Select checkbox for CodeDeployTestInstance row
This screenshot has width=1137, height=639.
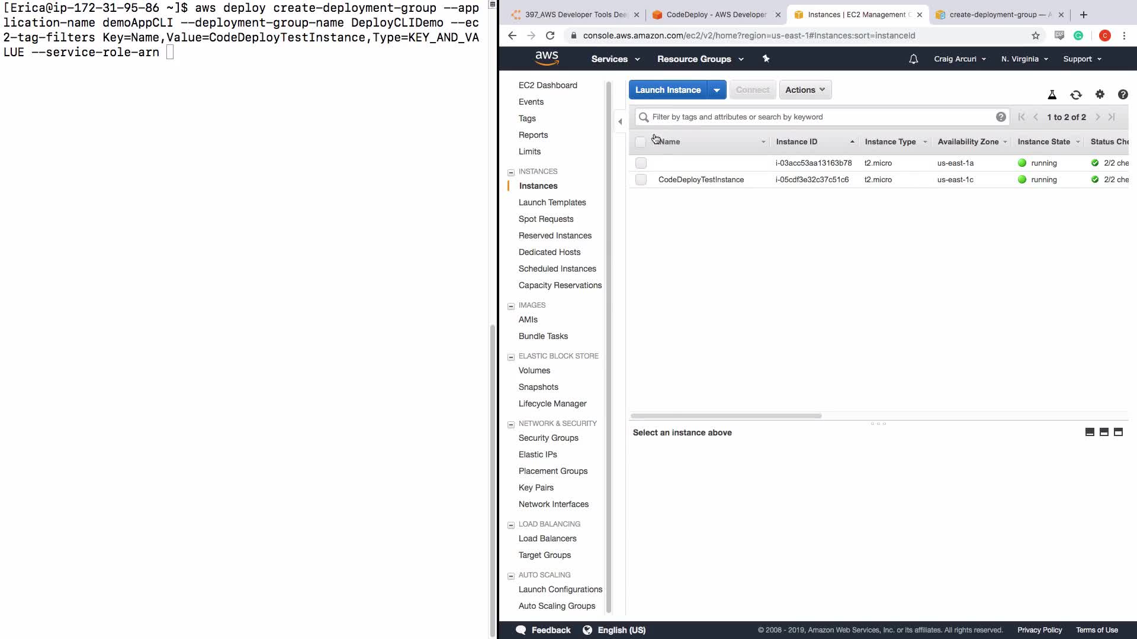[641, 180]
